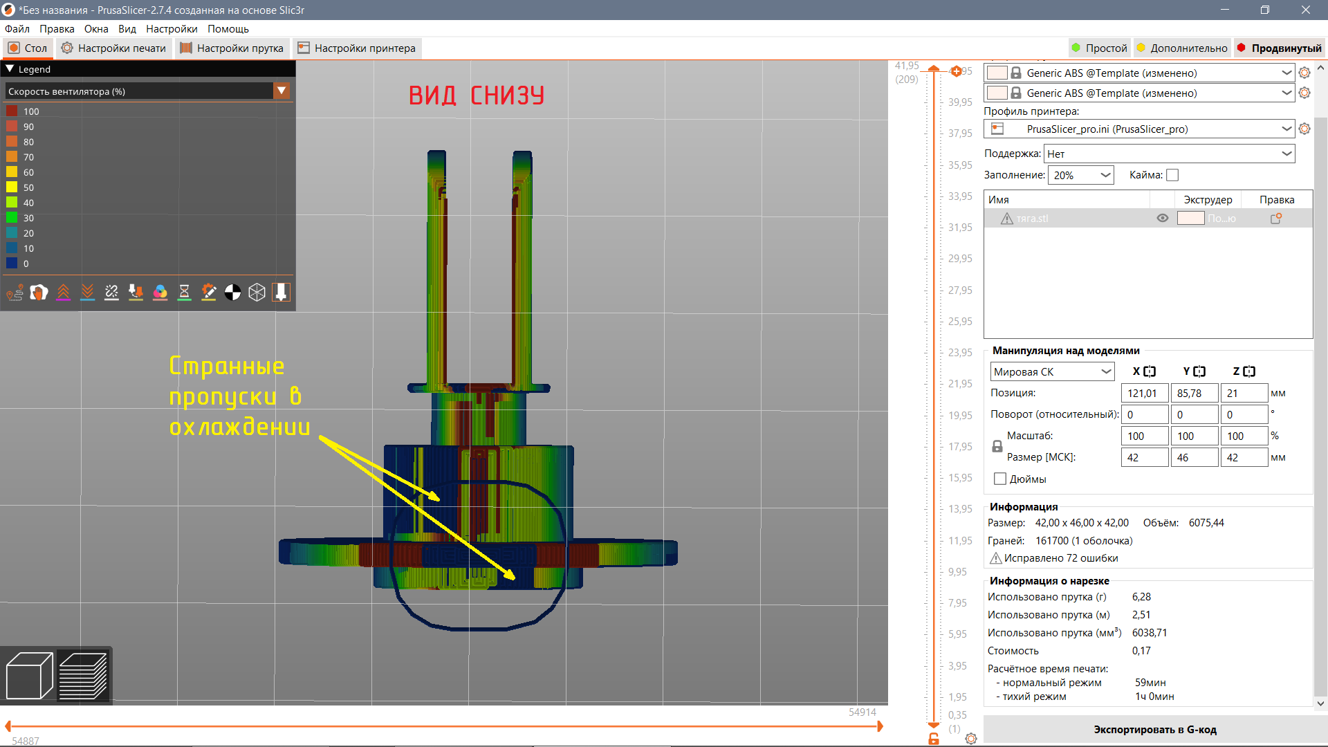The height and width of the screenshot is (747, 1328).
Task: Open the Поддержка supports dropdown
Action: click(x=1170, y=154)
